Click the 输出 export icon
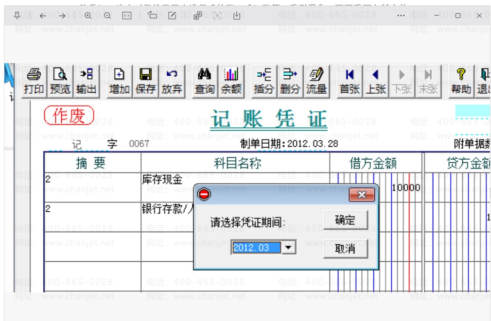Image resolution: width=491 pixels, height=321 pixels. tap(87, 82)
